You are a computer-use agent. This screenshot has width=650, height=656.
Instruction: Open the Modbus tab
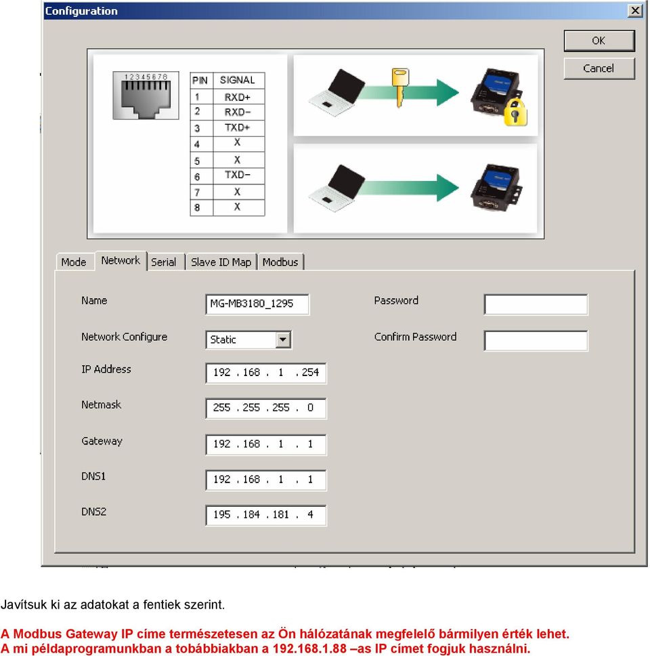280,262
